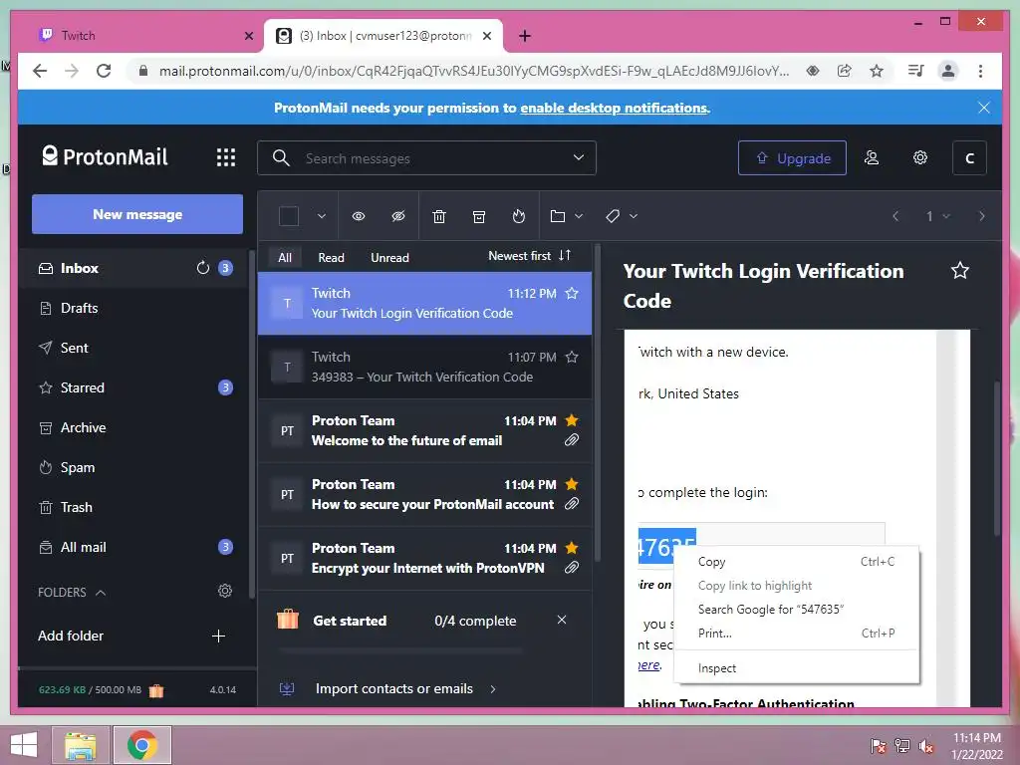The width and height of the screenshot is (1020, 765).
Task: Click the share page icon in address bar
Action: [845, 71]
